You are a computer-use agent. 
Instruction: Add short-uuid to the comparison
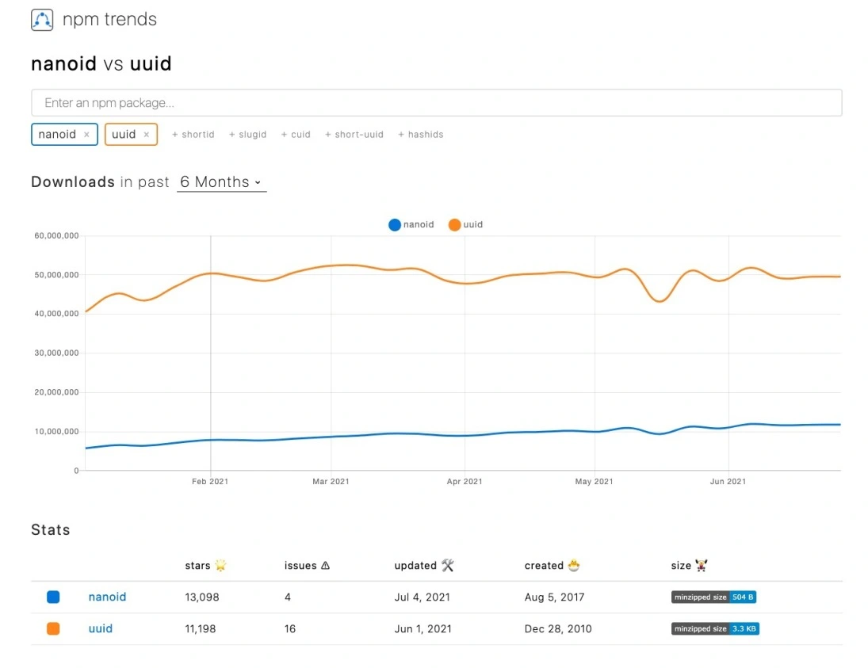point(354,135)
